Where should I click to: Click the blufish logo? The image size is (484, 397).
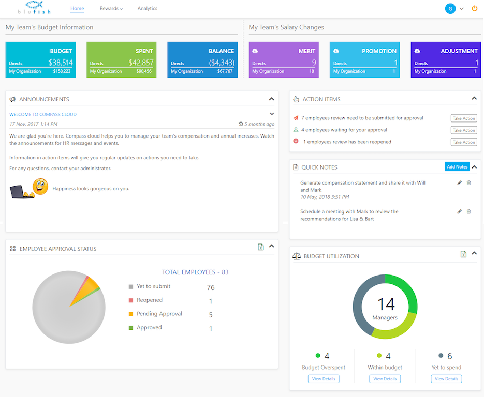click(x=34, y=8)
